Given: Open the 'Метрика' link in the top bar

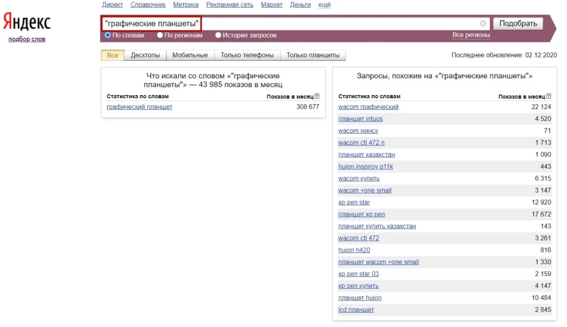Looking at the screenshot, I should (185, 4).
